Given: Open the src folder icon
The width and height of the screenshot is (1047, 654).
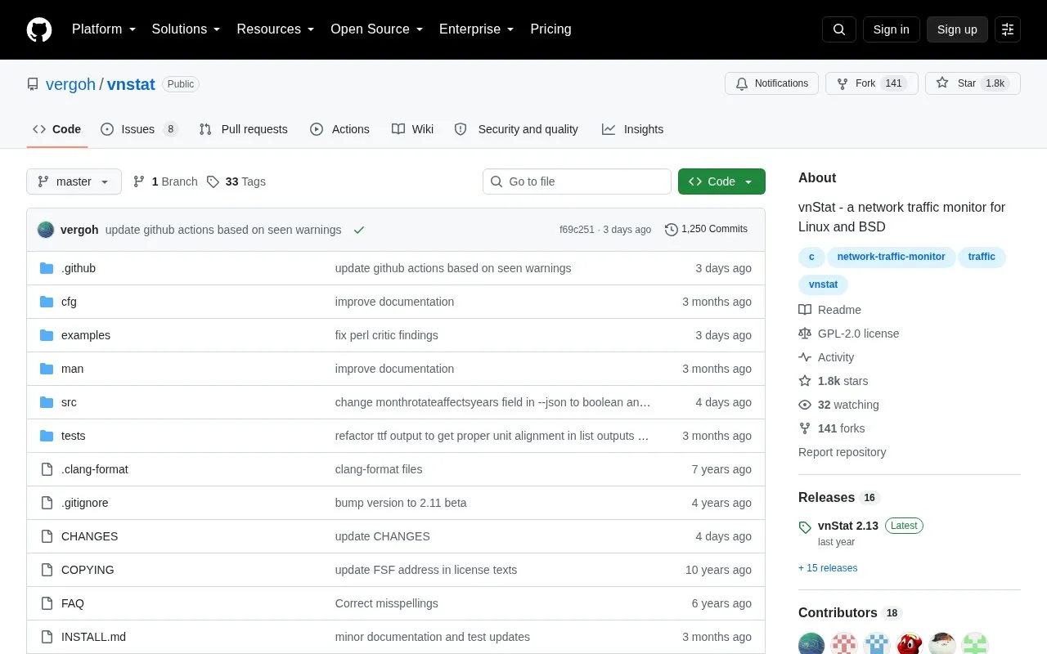Looking at the screenshot, I should pyautogui.click(x=47, y=402).
